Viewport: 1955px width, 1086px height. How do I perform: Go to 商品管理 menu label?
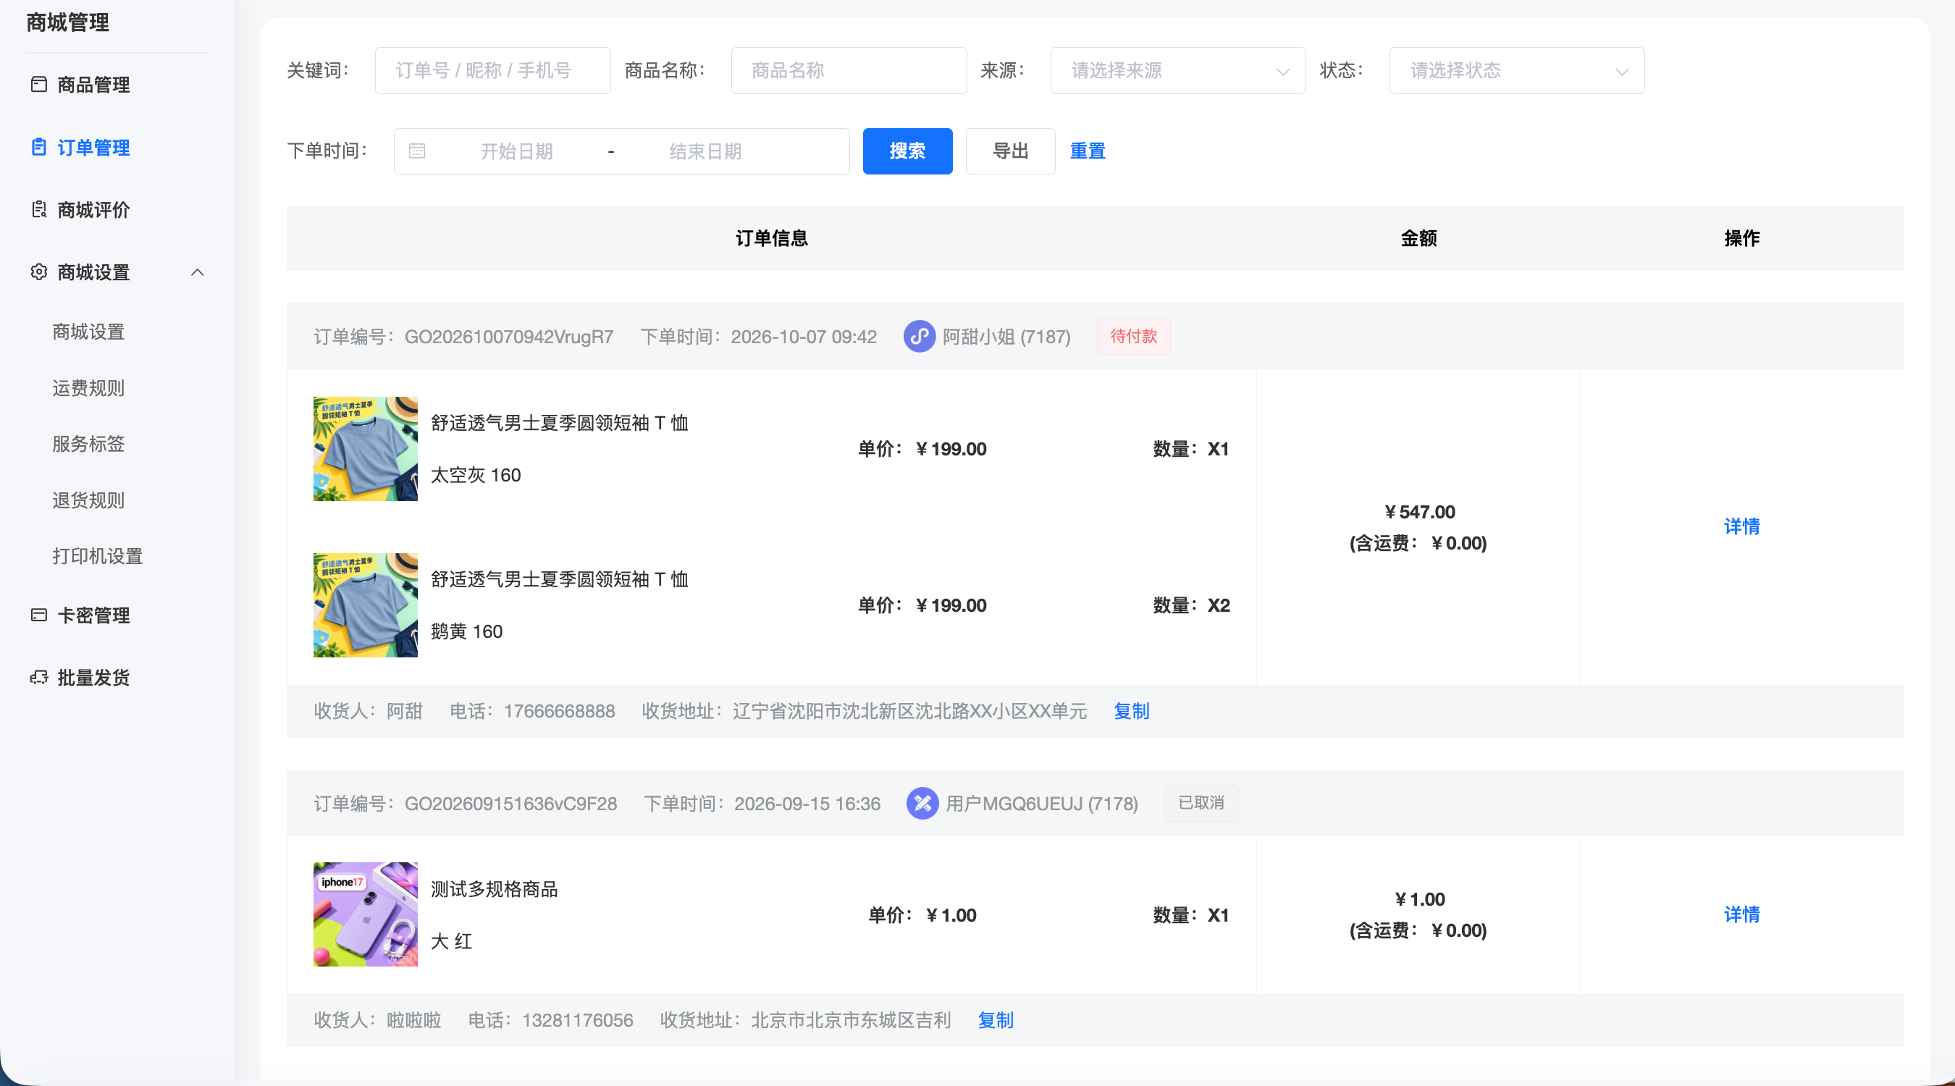[93, 84]
